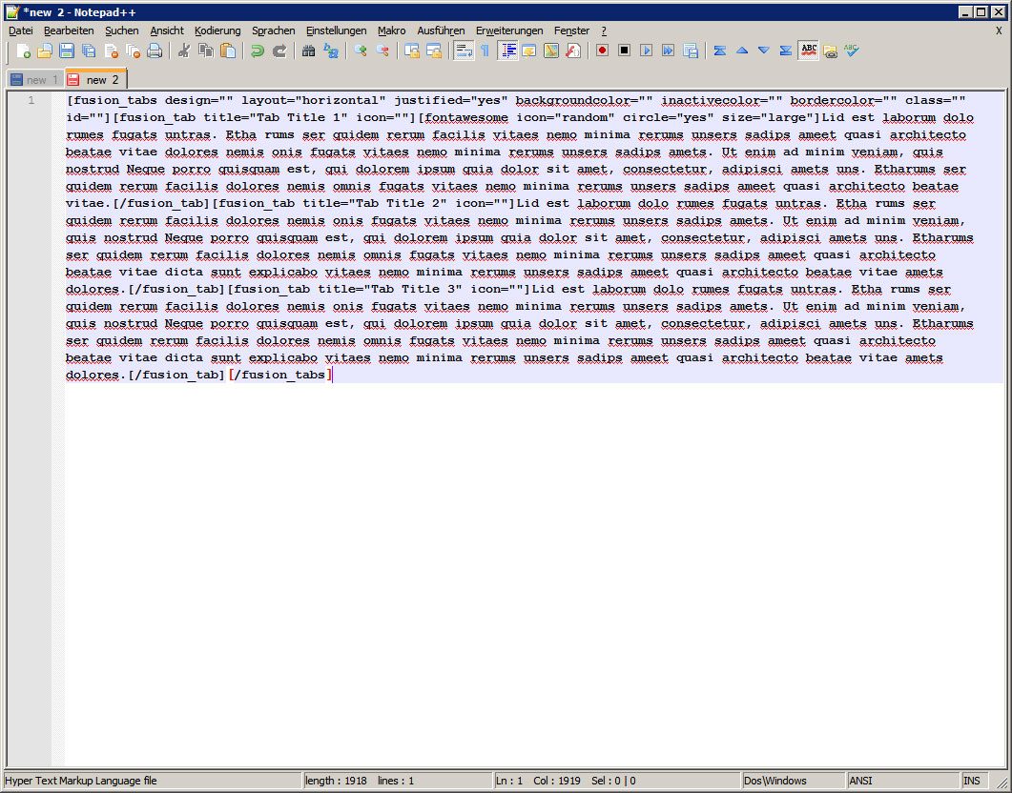Paste from clipboard via the toolbar
Image resolution: width=1012 pixels, height=793 pixels.
228,51
